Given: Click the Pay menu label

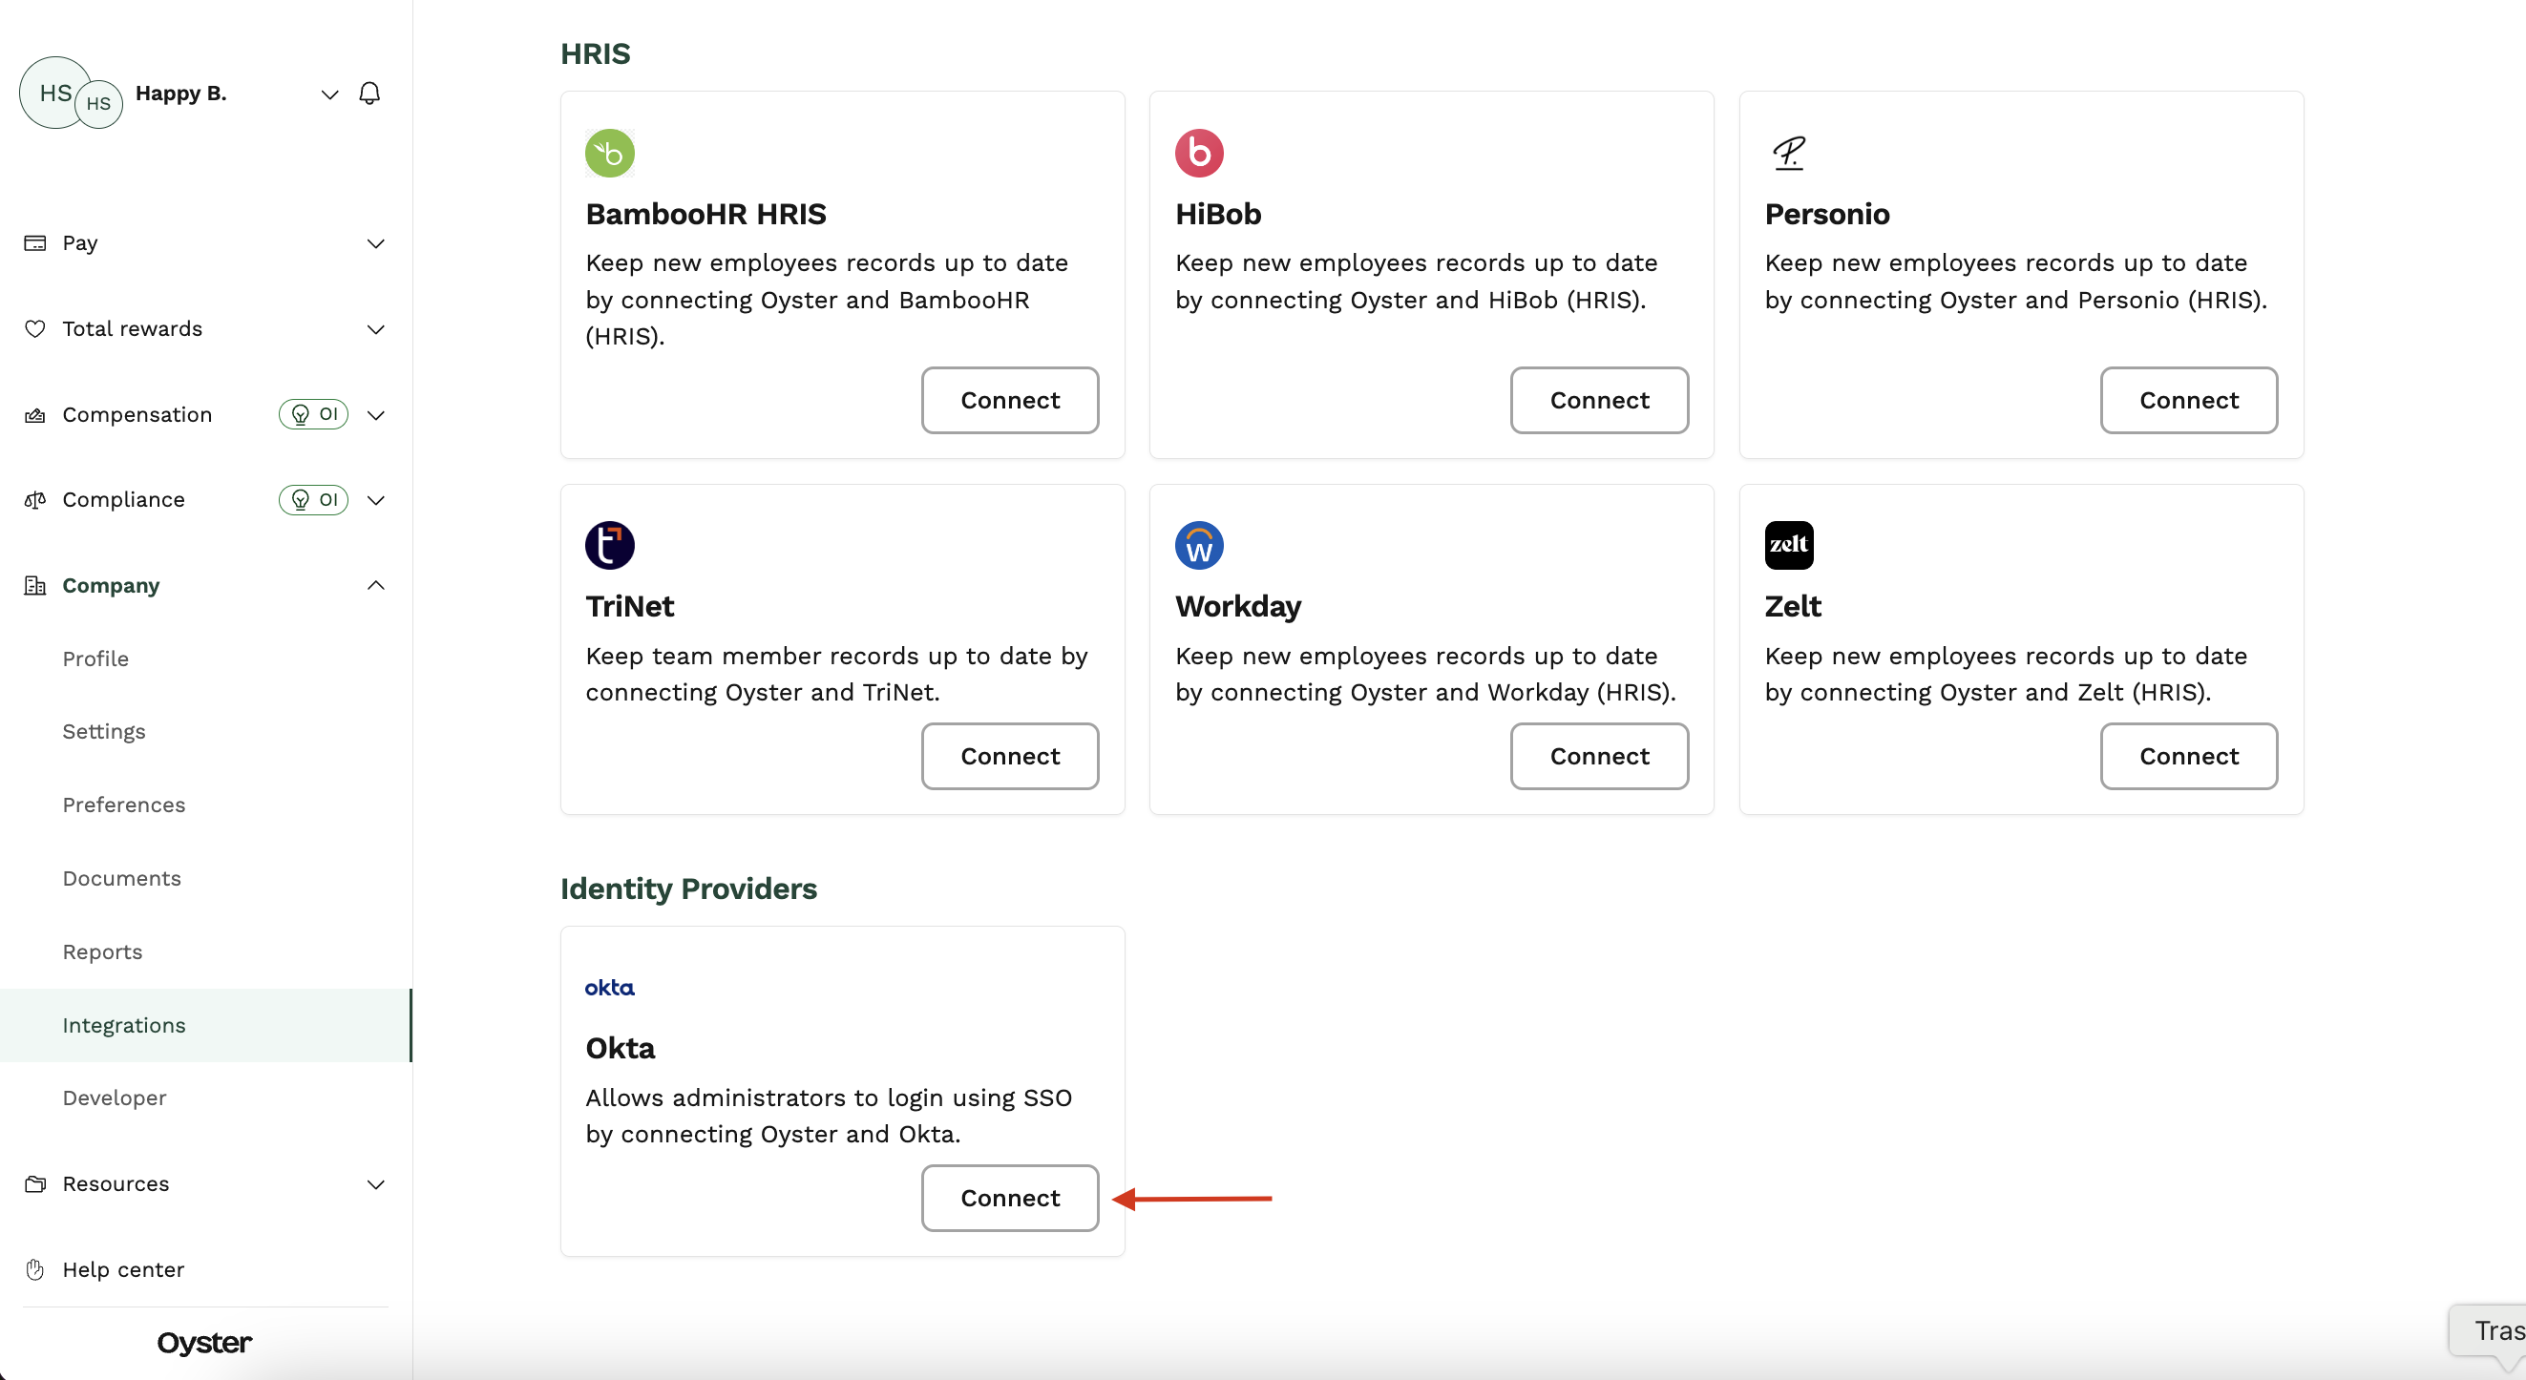Looking at the screenshot, I should (80, 243).
